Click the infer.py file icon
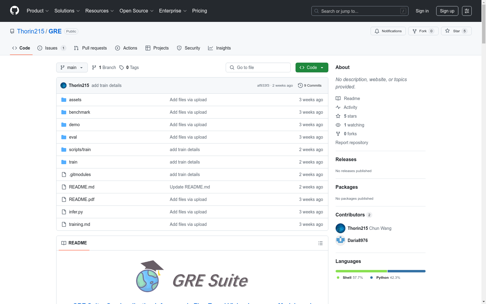This screenshot has width=486, height=304. [64, 212]
